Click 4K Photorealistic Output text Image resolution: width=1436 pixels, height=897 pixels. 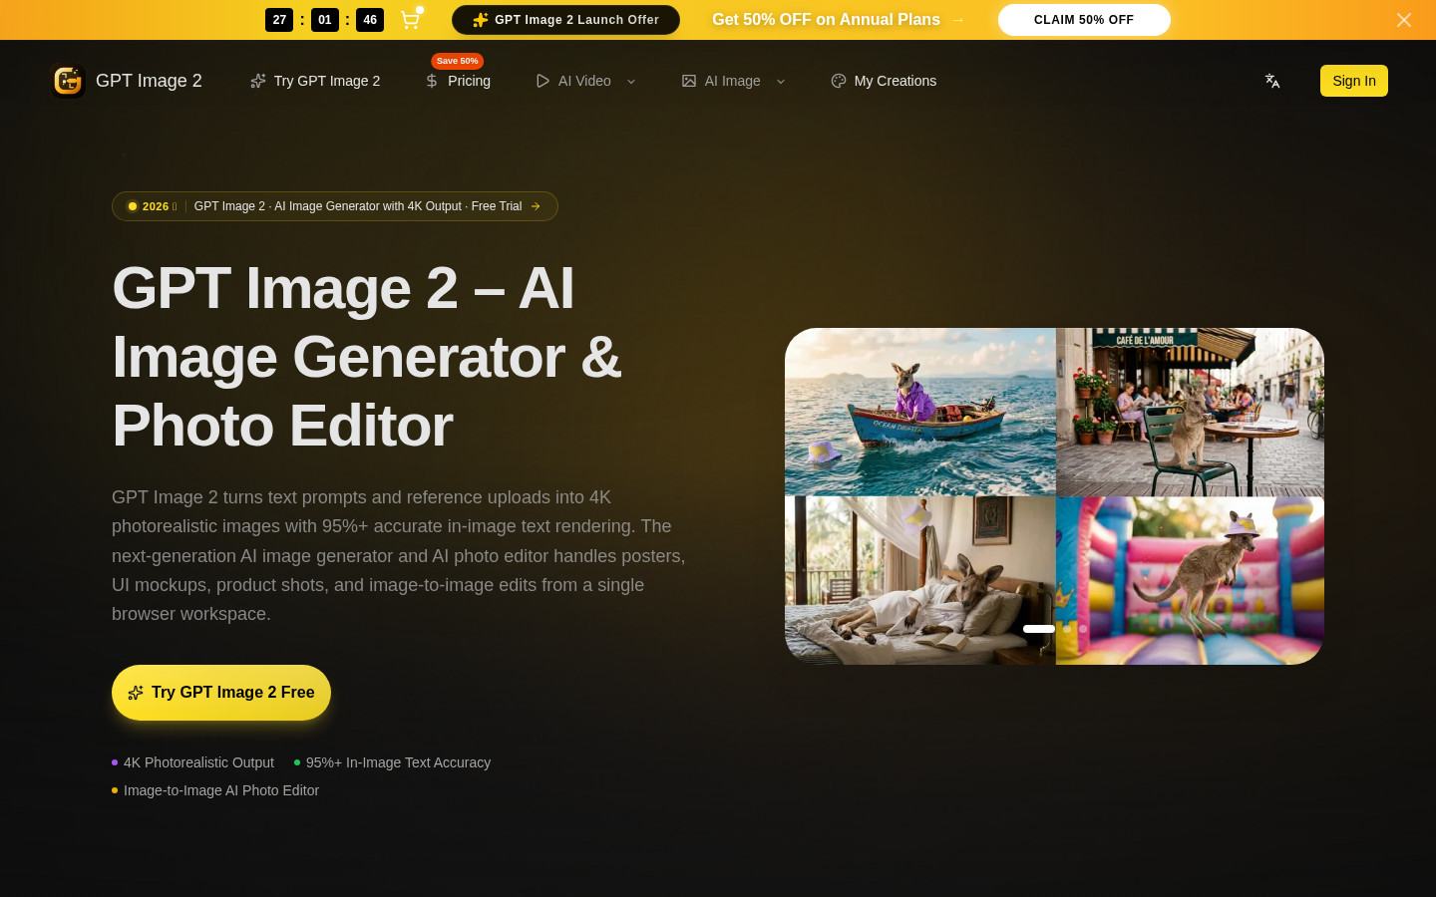point(198,762)
